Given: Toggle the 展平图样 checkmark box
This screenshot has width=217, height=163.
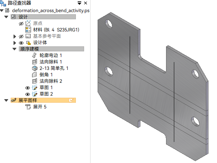Looking at the screenshot, I should 71,100.
